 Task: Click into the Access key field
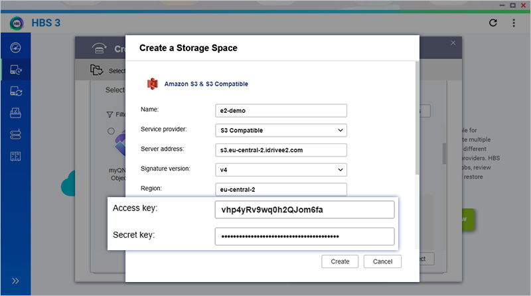(x=305, y=210)
